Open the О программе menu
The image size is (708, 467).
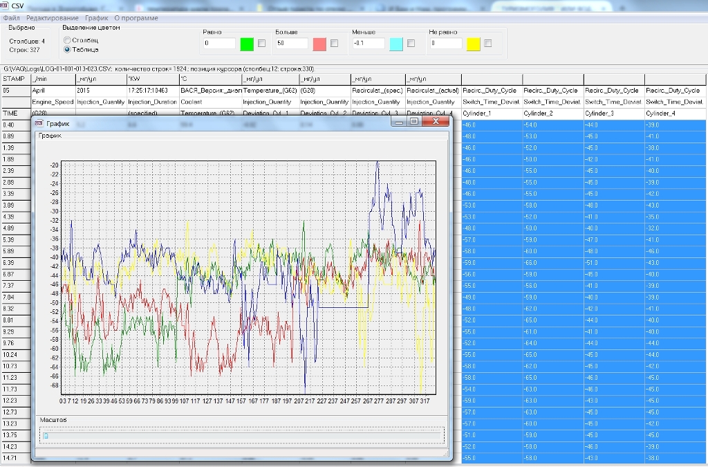click(x=136, y=18)
